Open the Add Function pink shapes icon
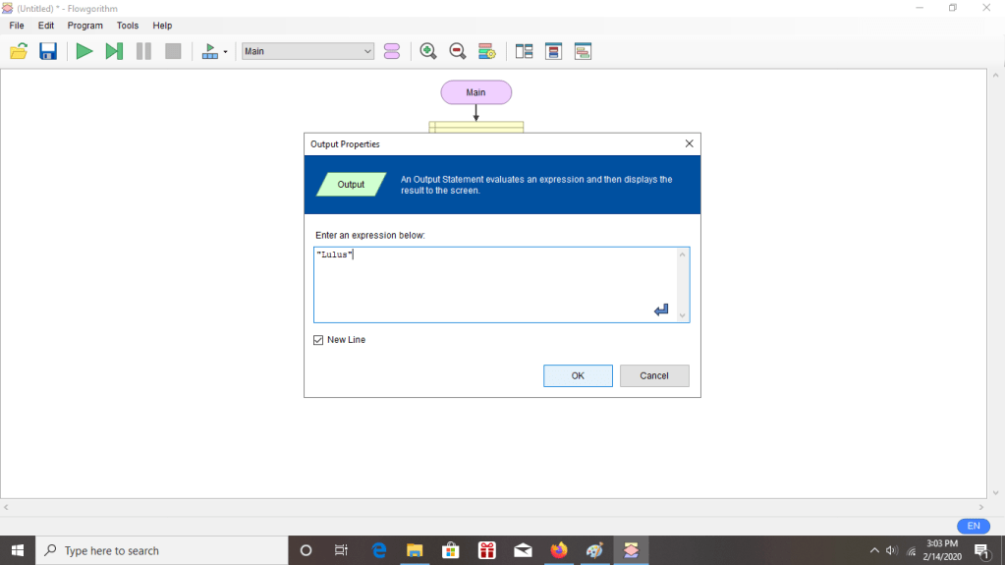 (392, 51)
